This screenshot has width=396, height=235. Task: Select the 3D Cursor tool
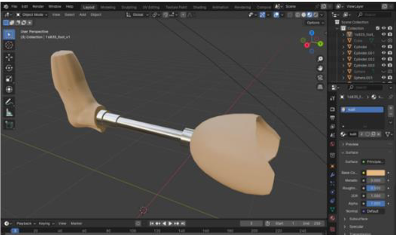tap(9, 45)
